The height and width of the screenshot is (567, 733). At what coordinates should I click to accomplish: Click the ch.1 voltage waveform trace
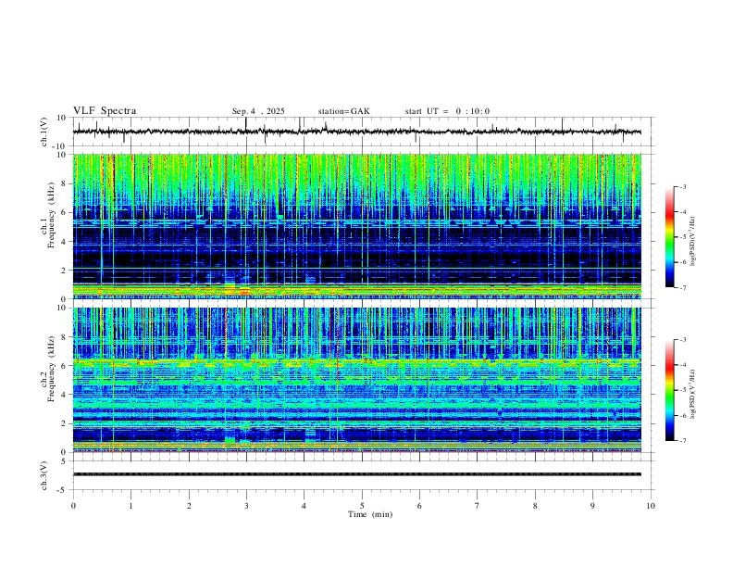[x=356, y=132]
